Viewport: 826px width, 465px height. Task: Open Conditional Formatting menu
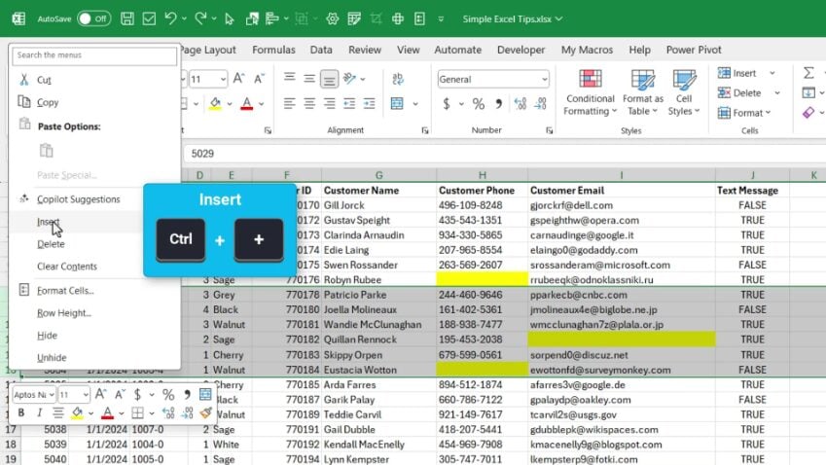(x=590, y=92)
